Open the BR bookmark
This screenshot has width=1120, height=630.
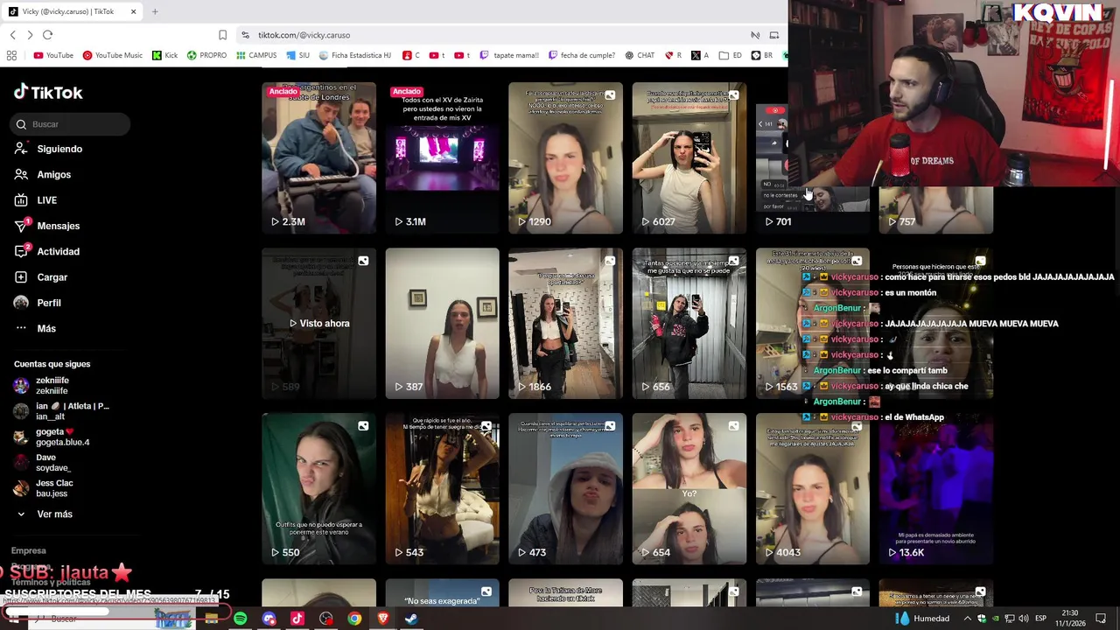point(762,55)
